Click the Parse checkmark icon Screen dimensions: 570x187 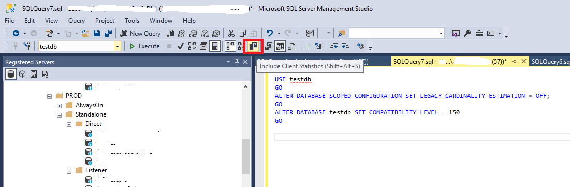pos(180,46)
